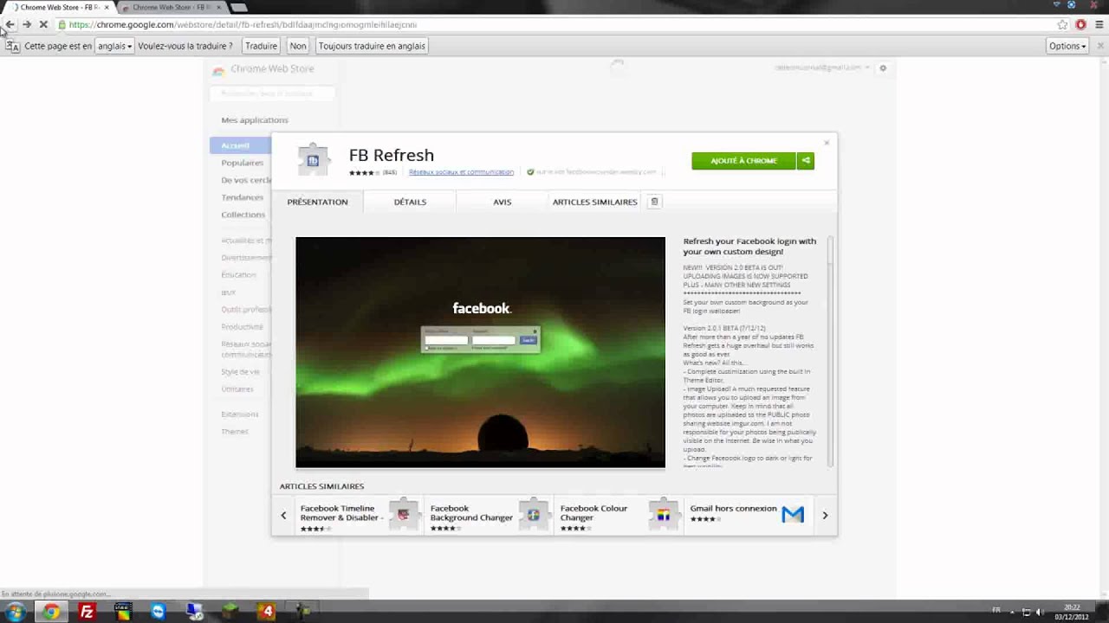Screen dimensions: 1109x623
Task: Close the translate bar
Action: (x=1099, y=46)
